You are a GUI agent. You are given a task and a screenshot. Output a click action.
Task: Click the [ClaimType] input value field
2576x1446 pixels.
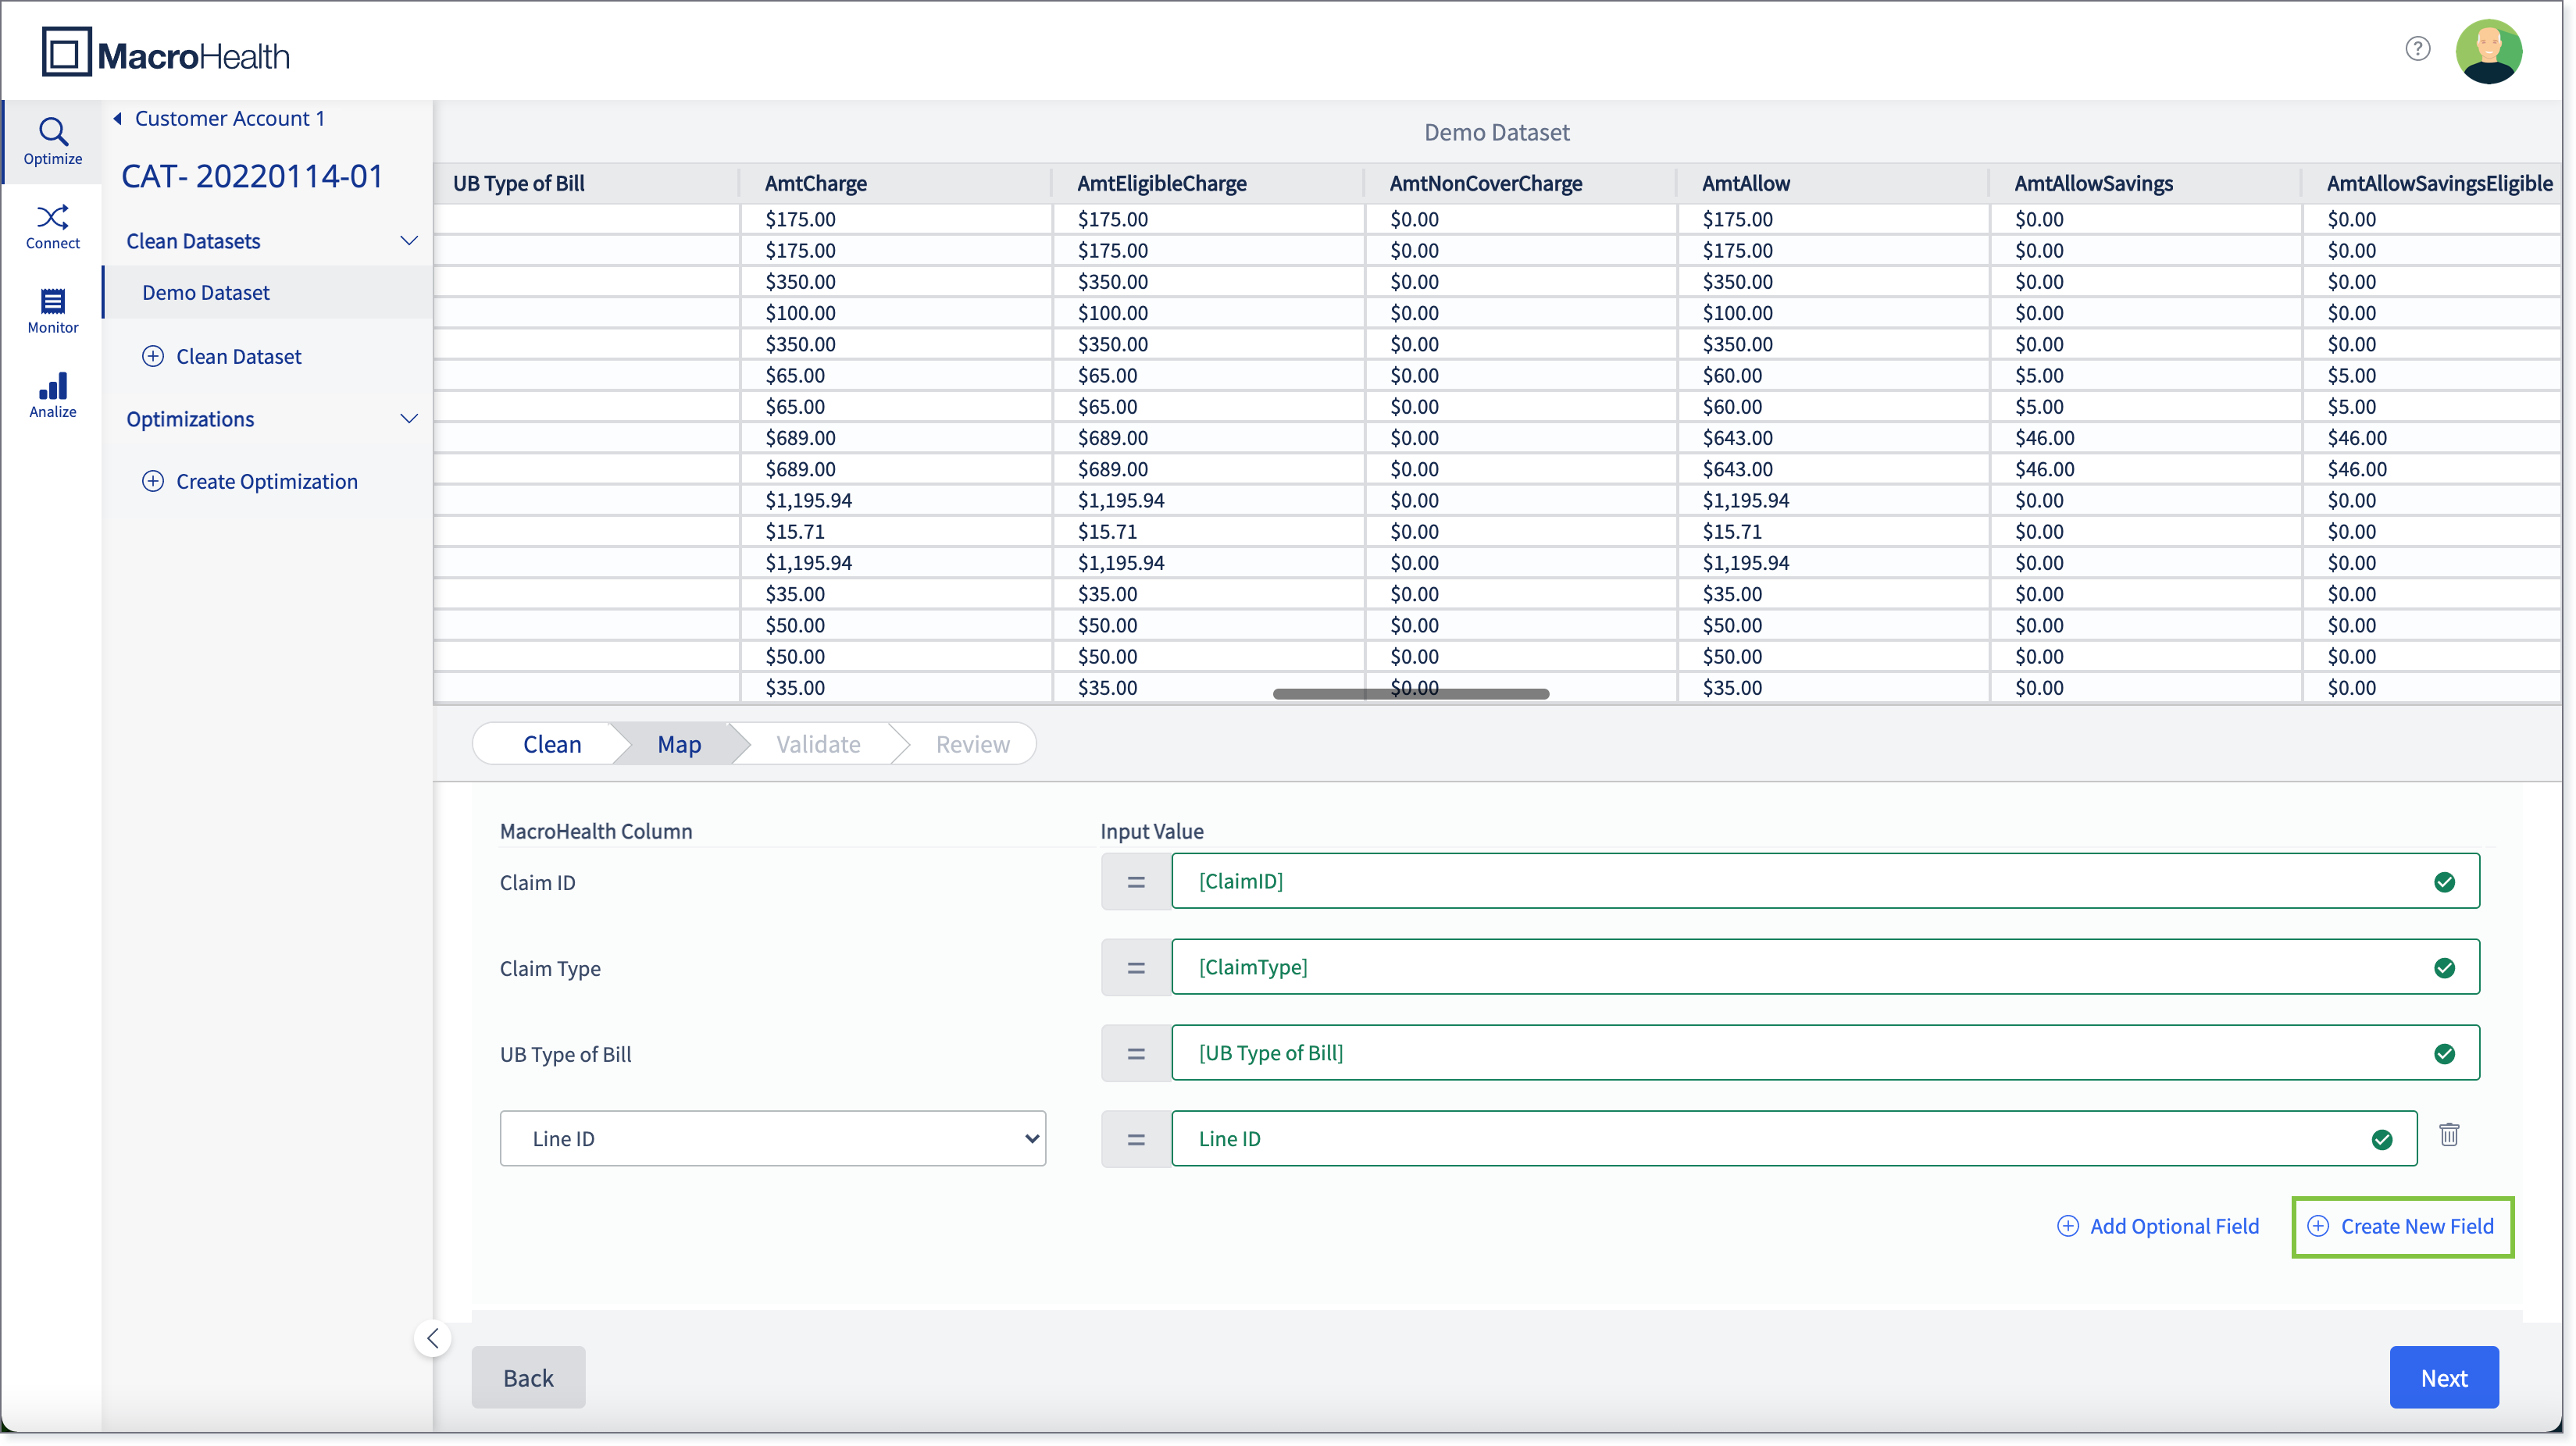coord(1825,967)
